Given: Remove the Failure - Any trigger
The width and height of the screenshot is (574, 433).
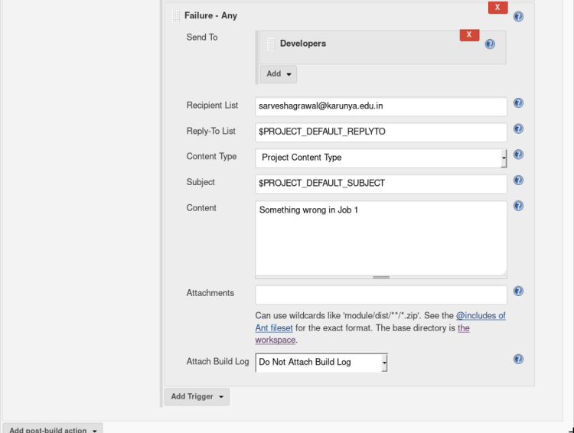Looking at the screenshot, I should 497,8.
